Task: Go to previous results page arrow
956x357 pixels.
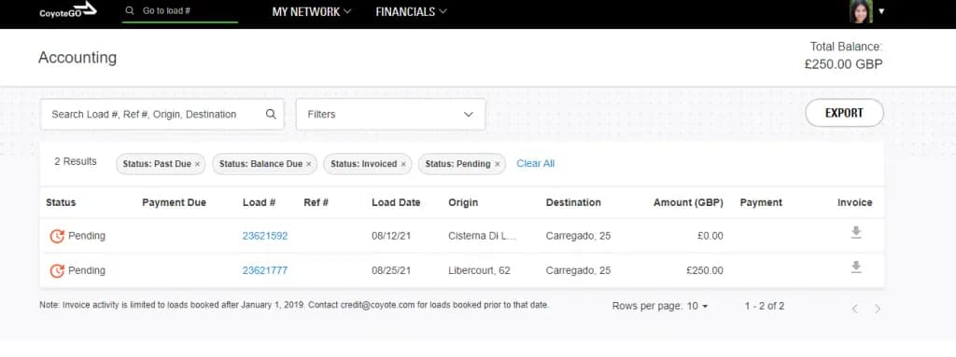Action: [x=855, y=309]
